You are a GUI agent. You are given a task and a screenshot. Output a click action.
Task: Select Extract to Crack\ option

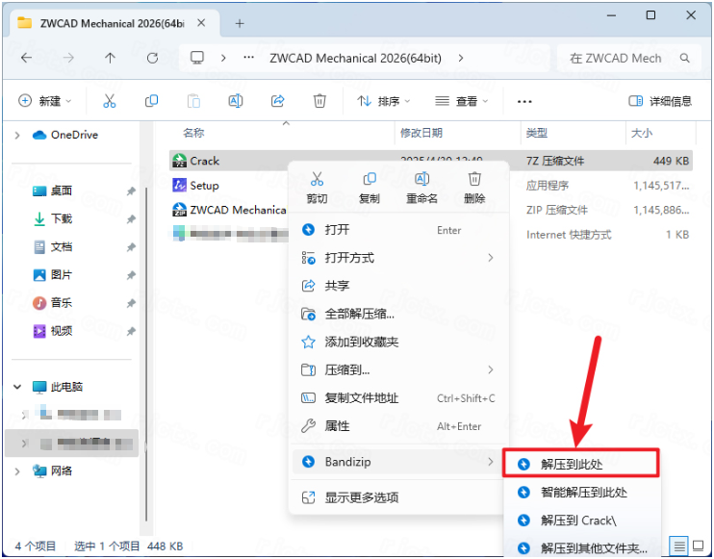click(x=577, y=521)
